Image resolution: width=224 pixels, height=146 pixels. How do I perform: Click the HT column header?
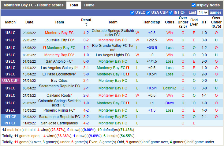(204, 22)
